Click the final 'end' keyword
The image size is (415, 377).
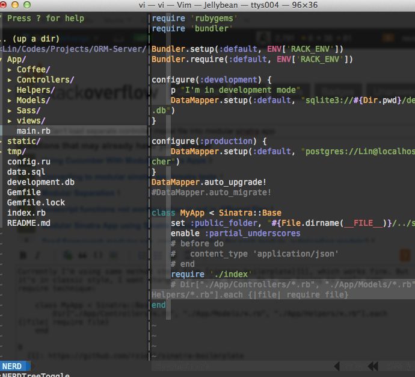(159, 305)
